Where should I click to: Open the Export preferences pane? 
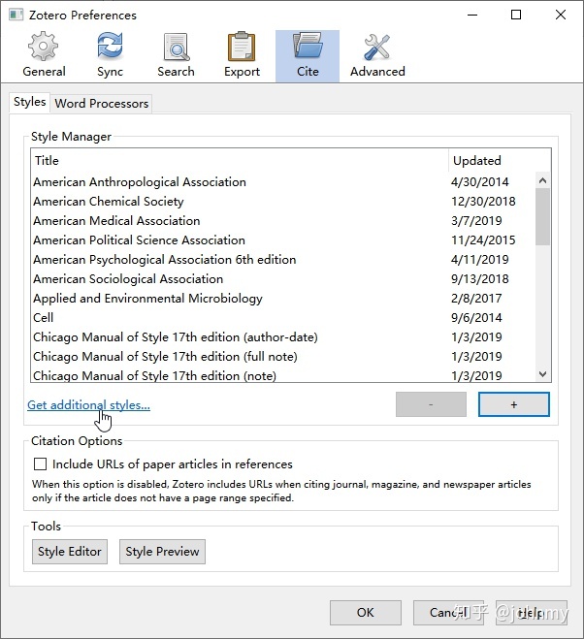242,56
